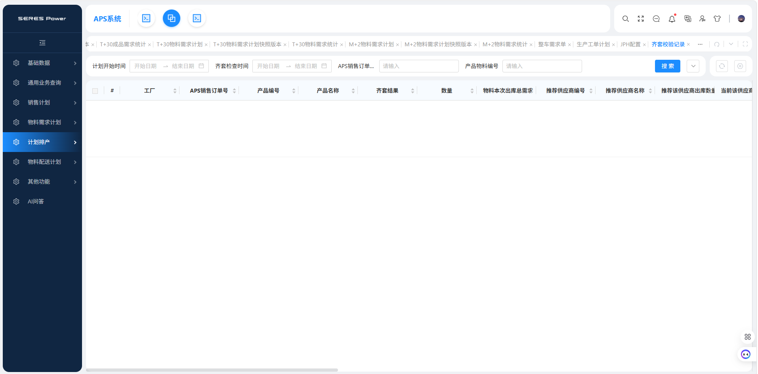Open the tab list dropdown chevron

731,44
